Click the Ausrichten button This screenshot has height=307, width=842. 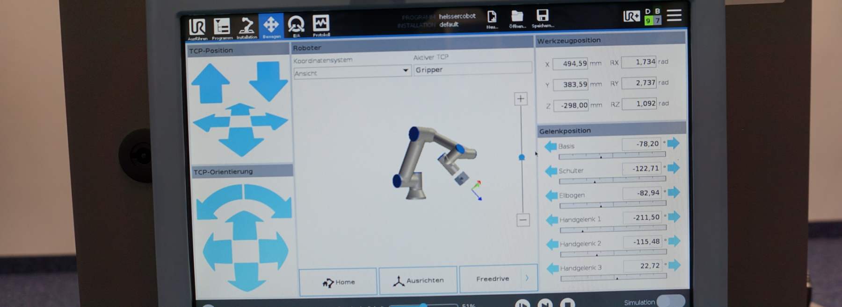(418, 280)
